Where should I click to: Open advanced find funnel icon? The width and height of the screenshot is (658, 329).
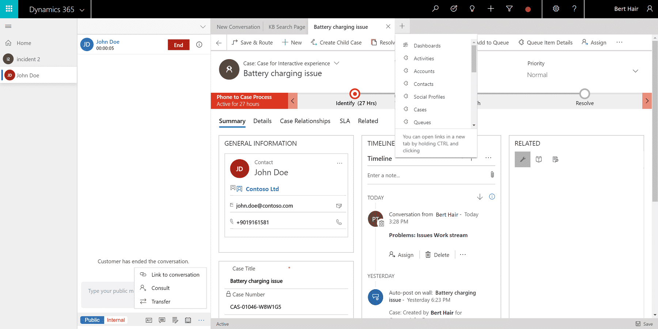coord(509,9)
